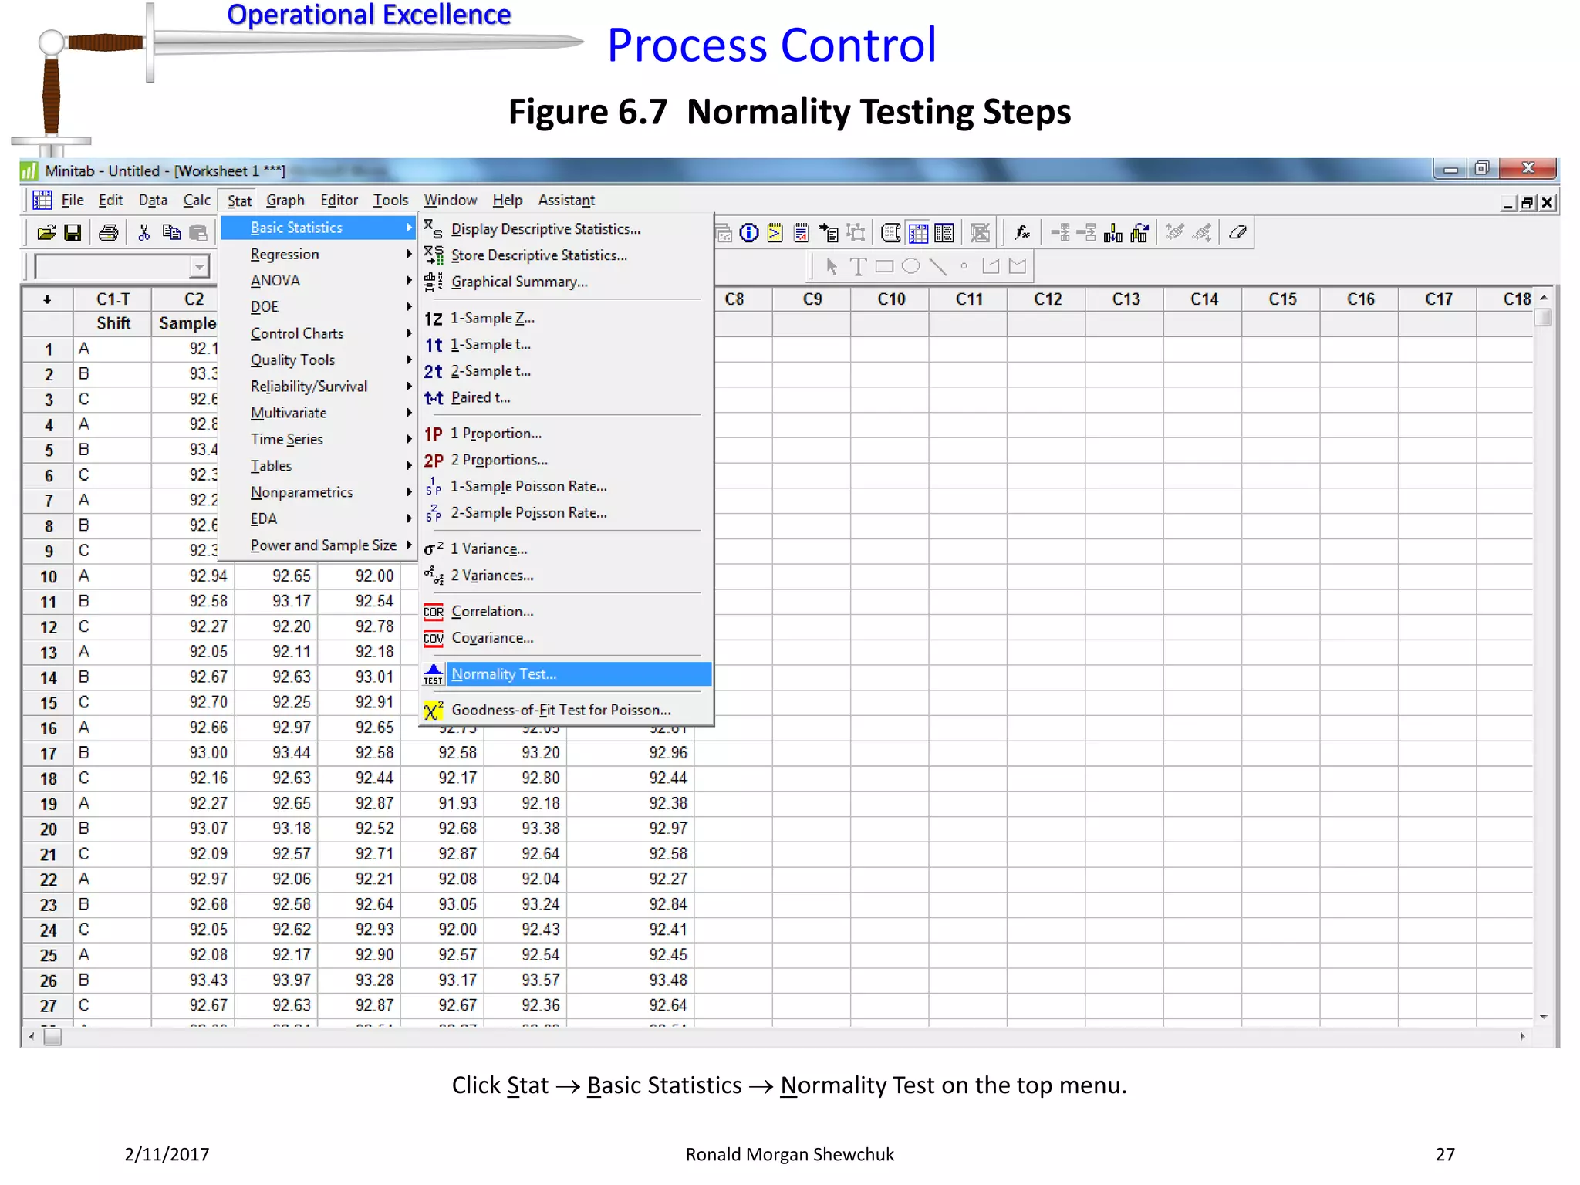The image size is (1580, 1185).
Task: Click the worksheet direction arrow corner cell
Action: (47, 299)
